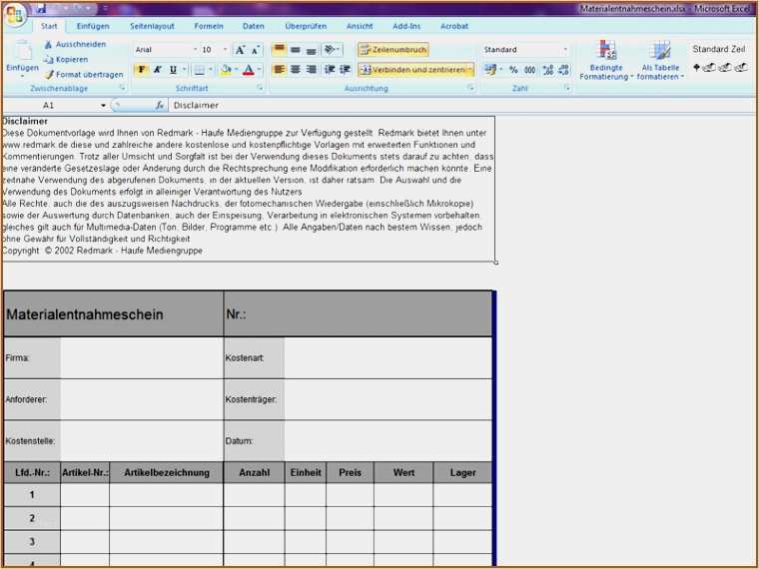Toggle Zeilenumbruch text wrapping
The width and height of the screenshot is (759, 569).
[393, 50]
